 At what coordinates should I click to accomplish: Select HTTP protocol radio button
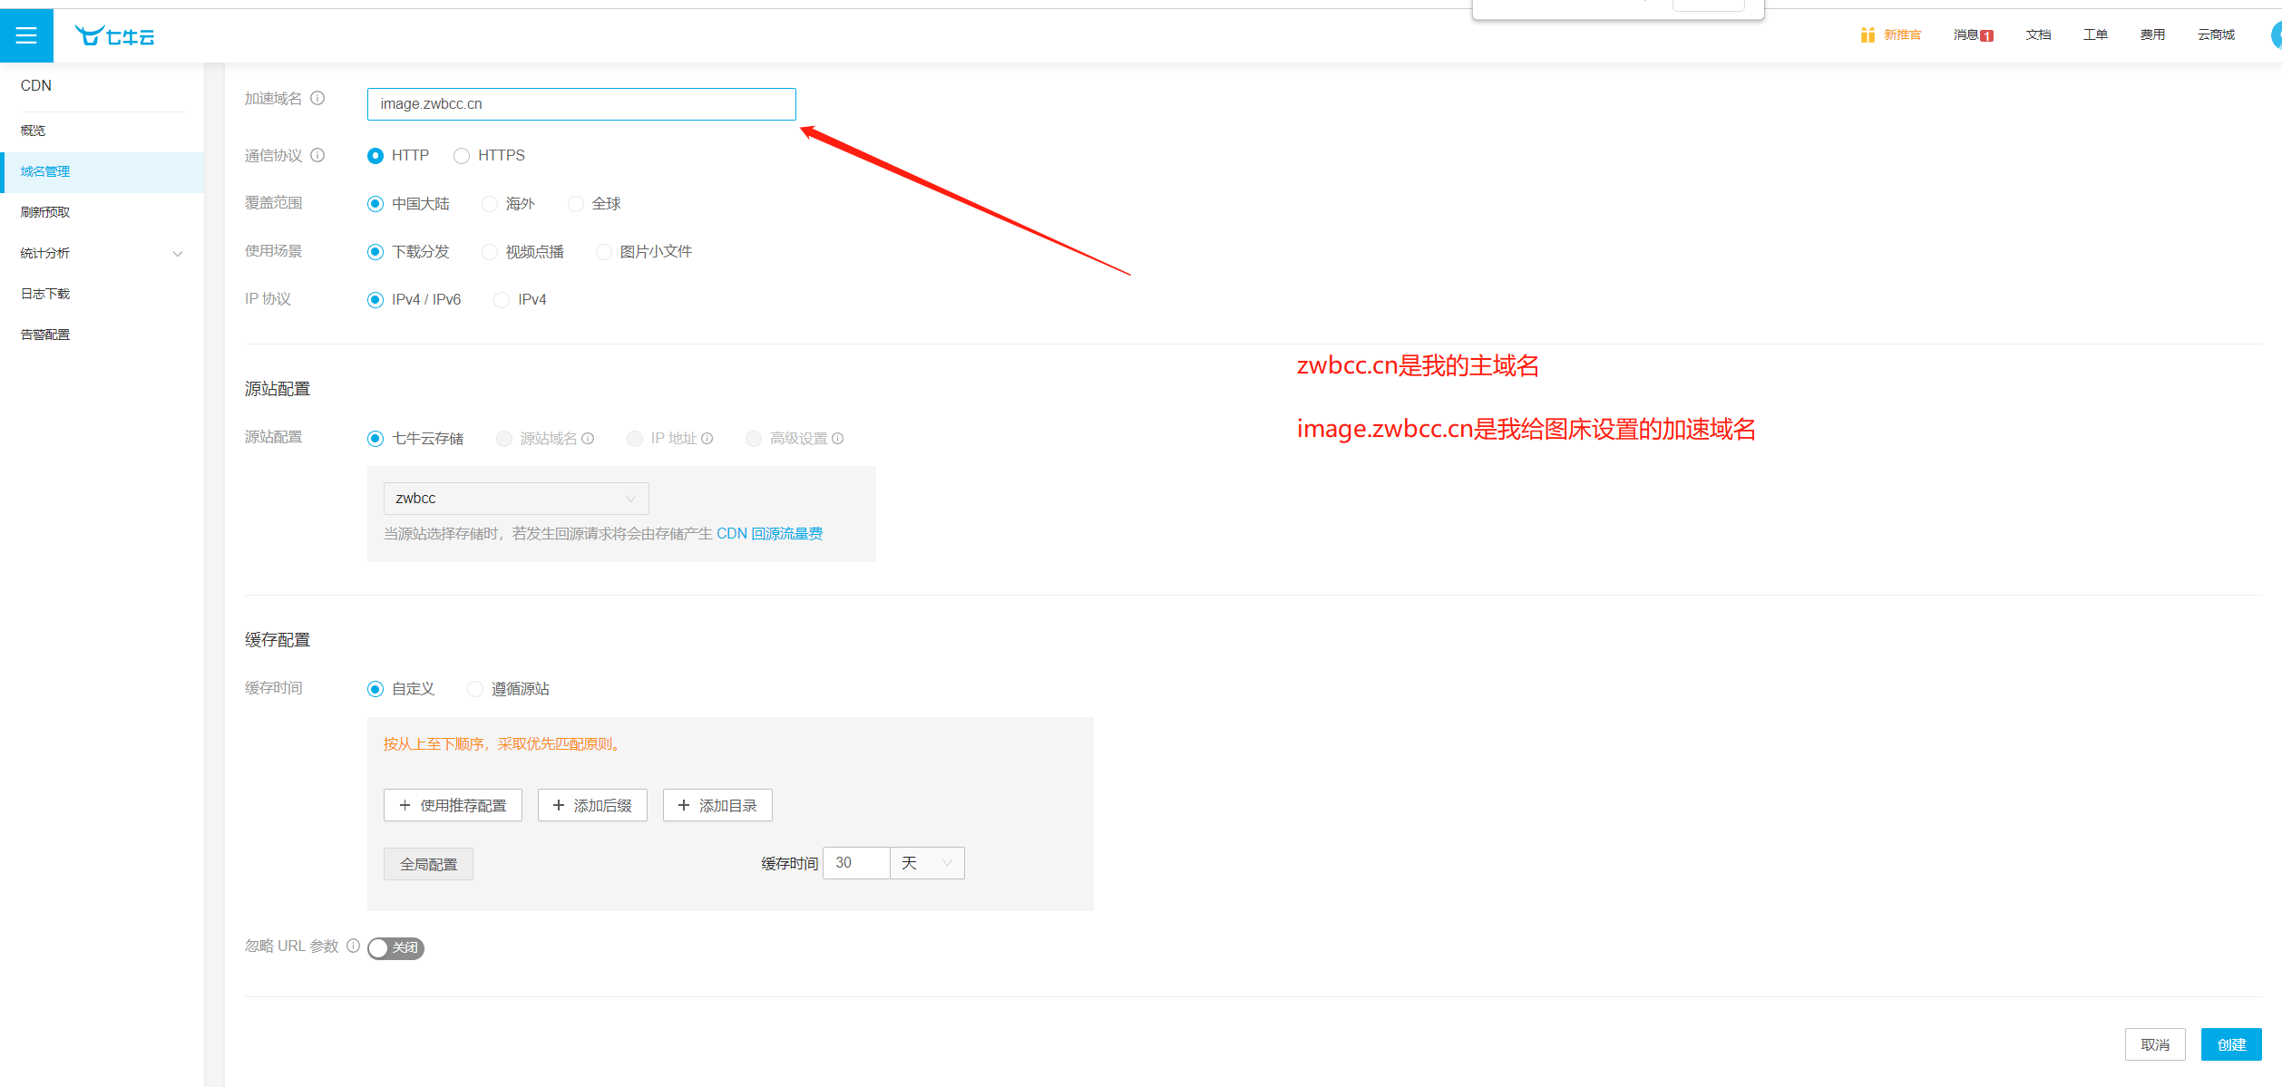pyautogui.click(x=375, y=156)
